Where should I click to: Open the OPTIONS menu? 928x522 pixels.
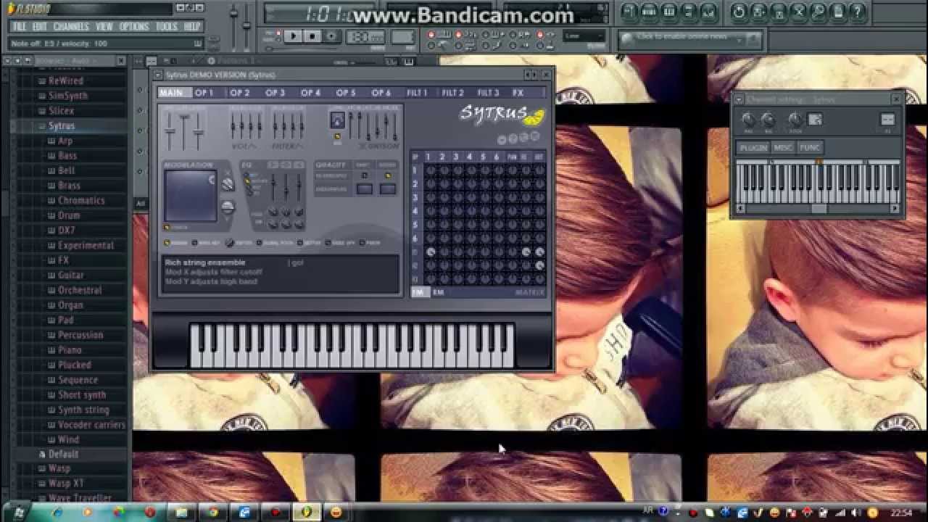(134, 27)
